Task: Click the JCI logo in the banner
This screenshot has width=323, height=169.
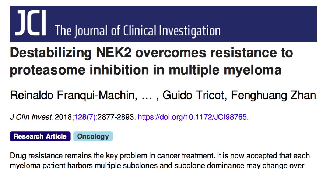Action: coord(31,23)
